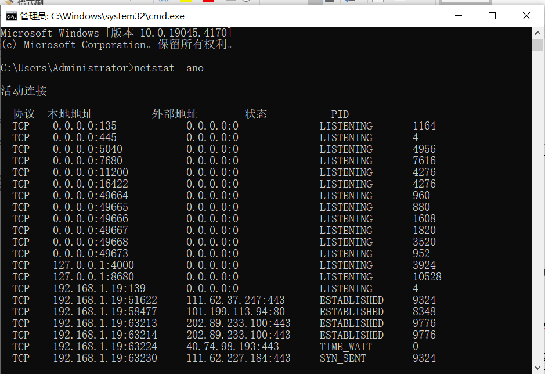This screenshot has width=545, height=374.
Task: Select local address 192.168.1.19:139
Action: (99, 289)
